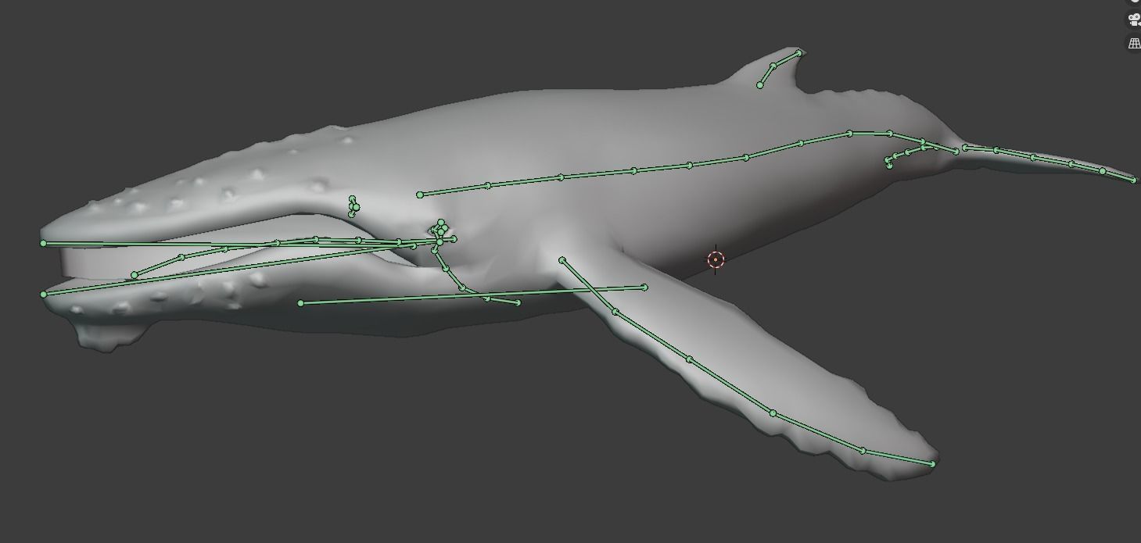Click the 3D cursor crosshair below the whale's belly
1141x543 pixels.
point(716,259)
